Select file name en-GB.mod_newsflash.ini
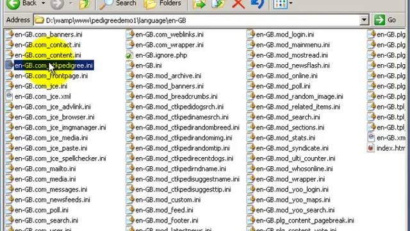Viewport: 410px width, 231px height. (293, 65)
